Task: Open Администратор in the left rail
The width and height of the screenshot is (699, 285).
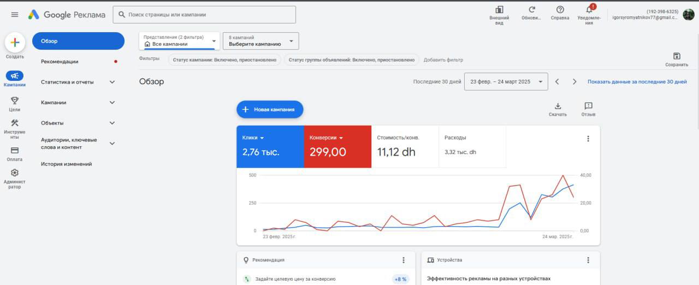Action: pos(15,179)
